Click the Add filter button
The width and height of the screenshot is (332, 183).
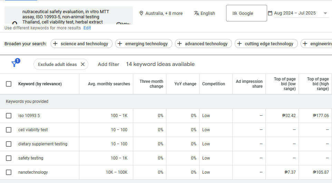pos(108,64)
